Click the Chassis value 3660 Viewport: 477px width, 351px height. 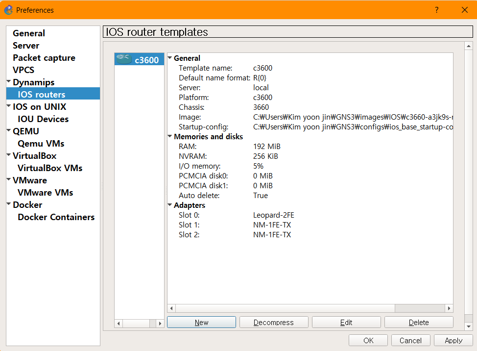261,107
